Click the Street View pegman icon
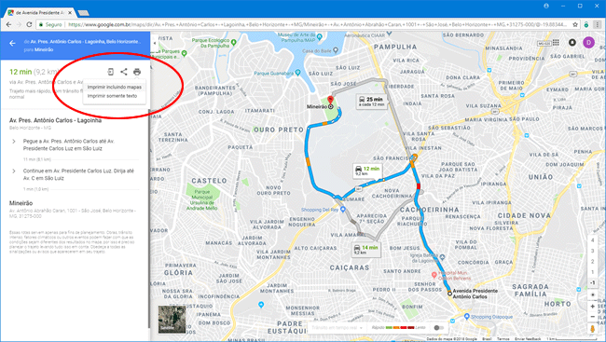 (x=592, y=329)
